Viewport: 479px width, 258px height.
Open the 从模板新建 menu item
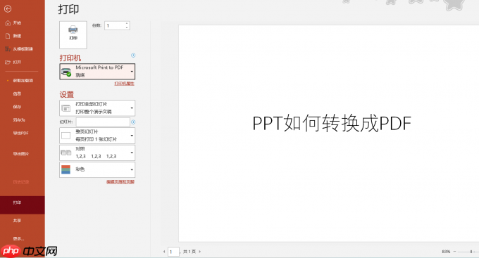(23, 49)
